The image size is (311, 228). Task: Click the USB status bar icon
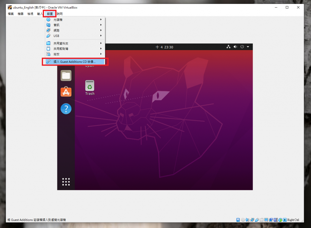[257, 220]
